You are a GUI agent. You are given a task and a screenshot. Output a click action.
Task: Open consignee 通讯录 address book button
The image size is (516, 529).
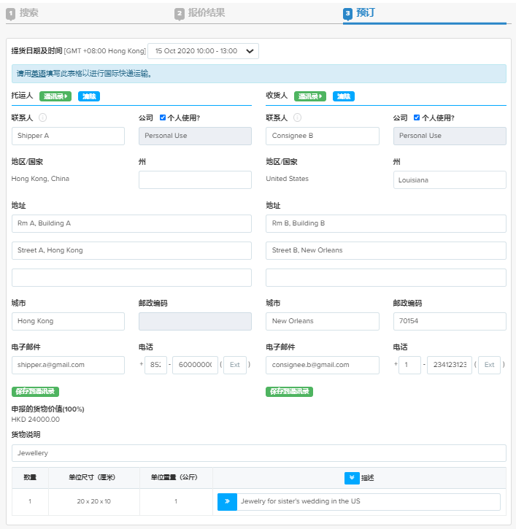pos(310,96)
